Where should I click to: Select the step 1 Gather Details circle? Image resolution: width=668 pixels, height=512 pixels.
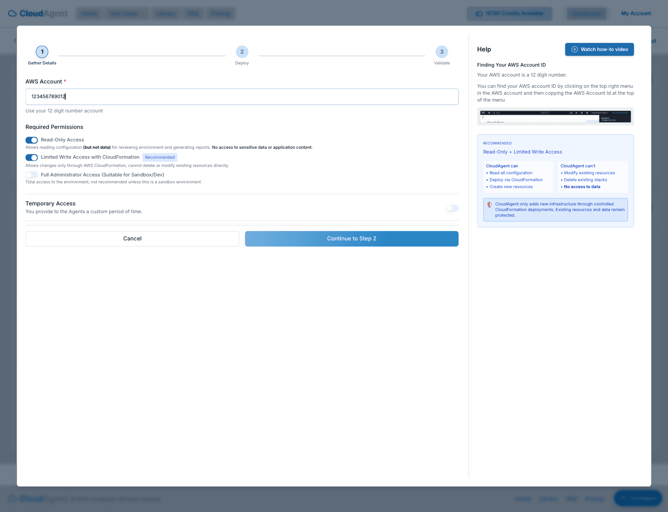(42, 51)
